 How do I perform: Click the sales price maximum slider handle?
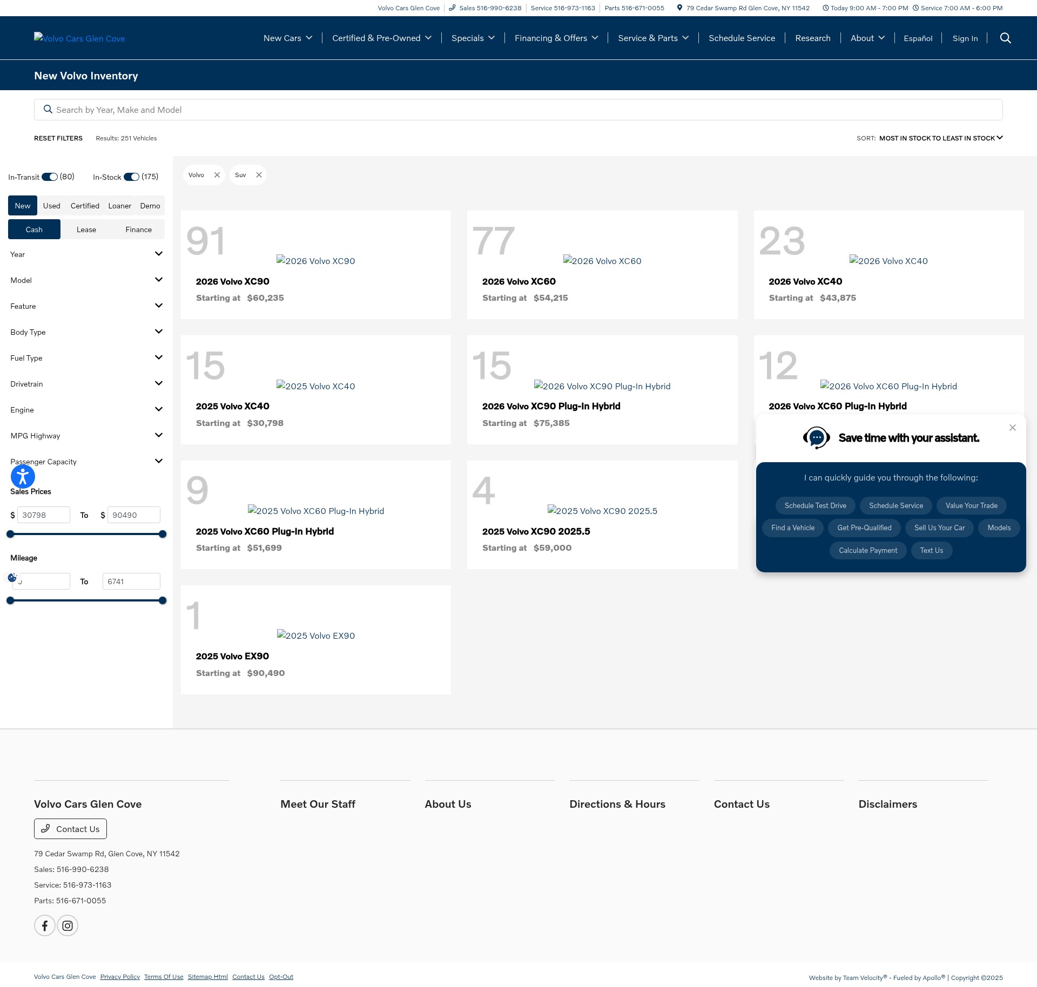163,534
